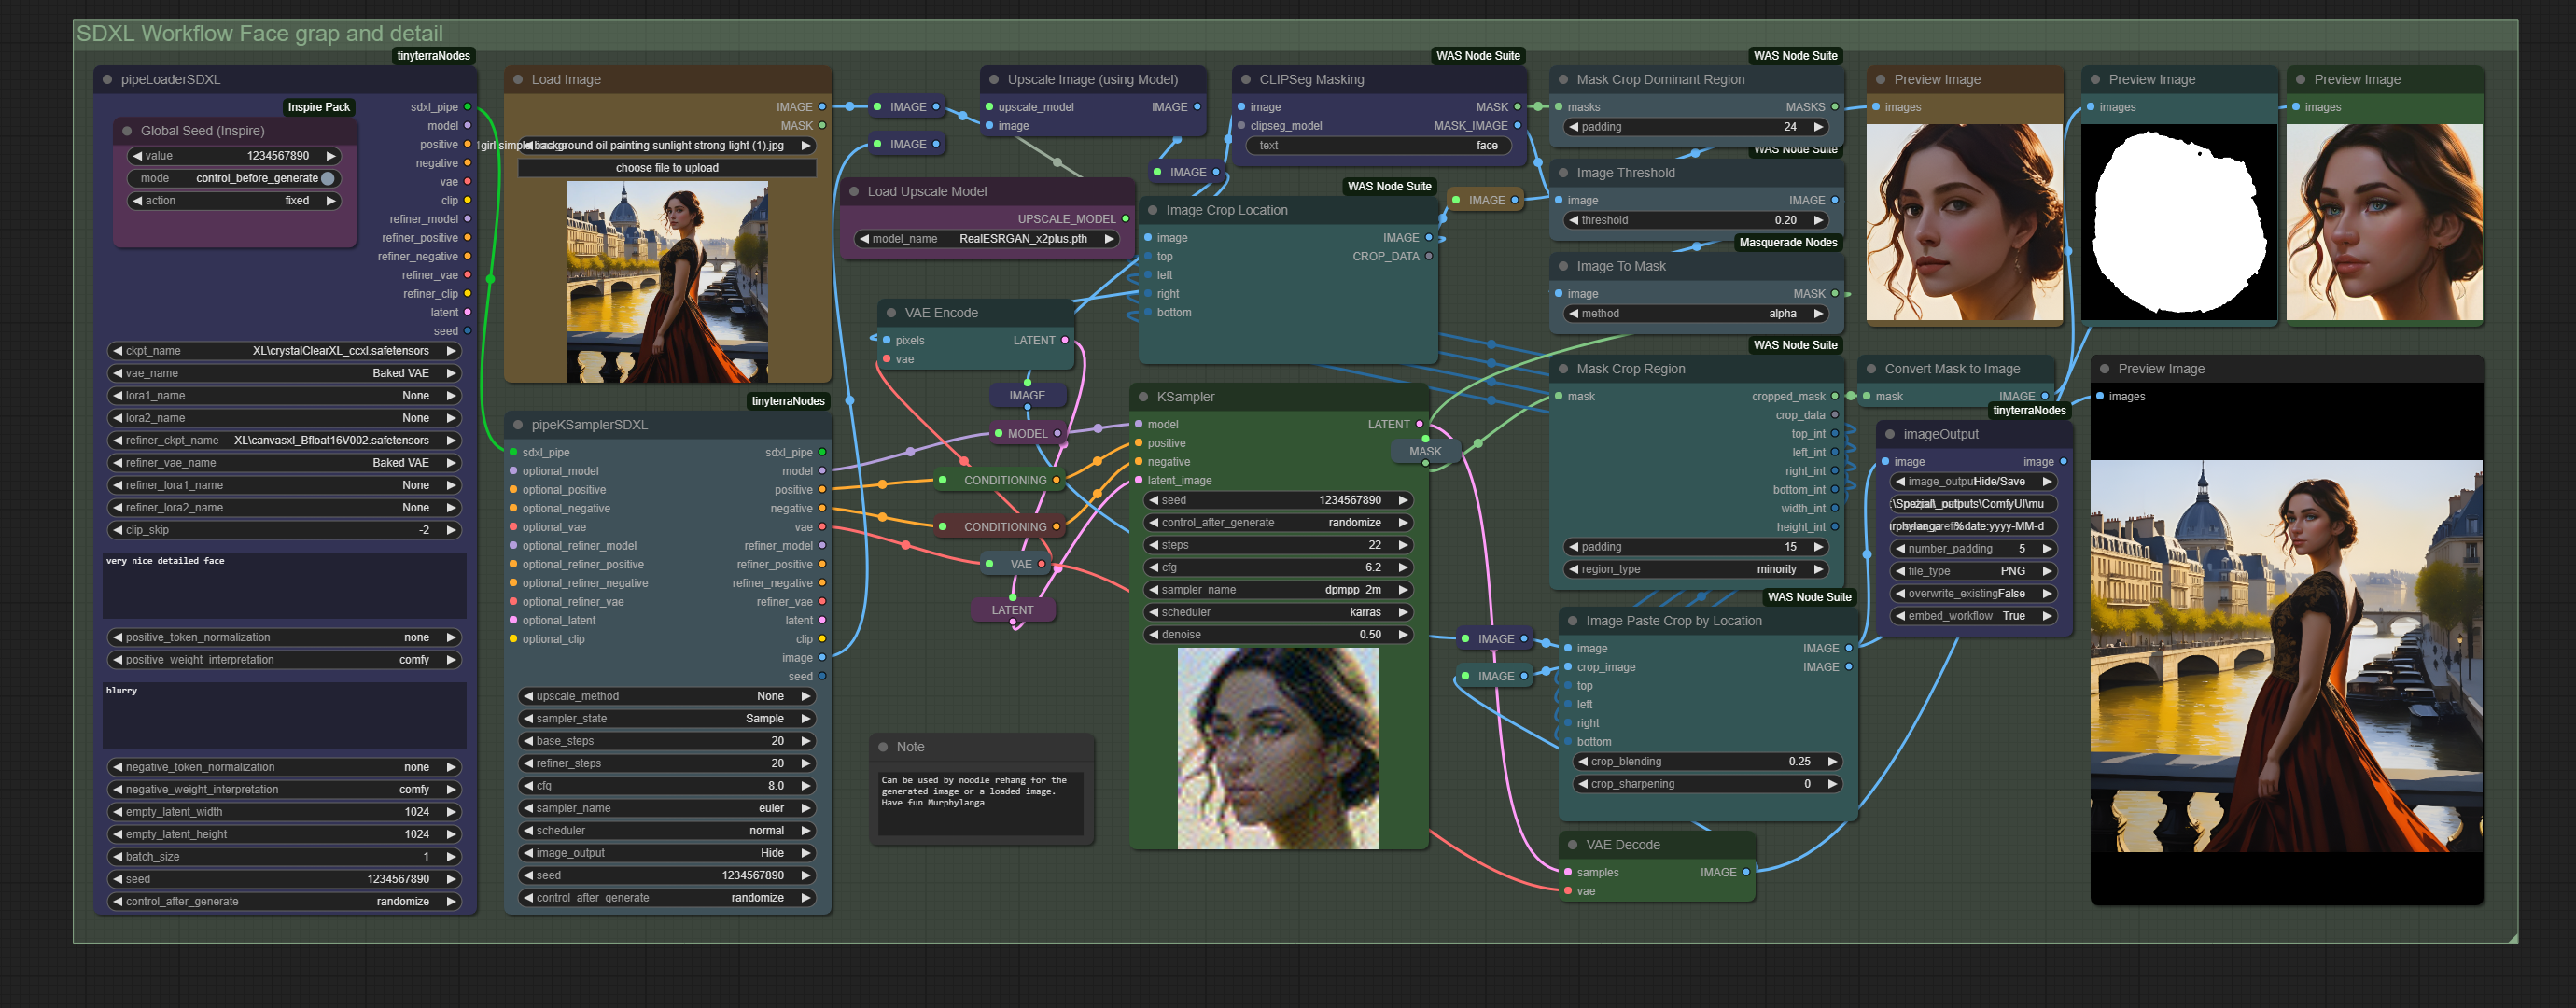Click the LATENT output socket on KSampler
2576x1008 pixels.
(x=1419, y=424)
